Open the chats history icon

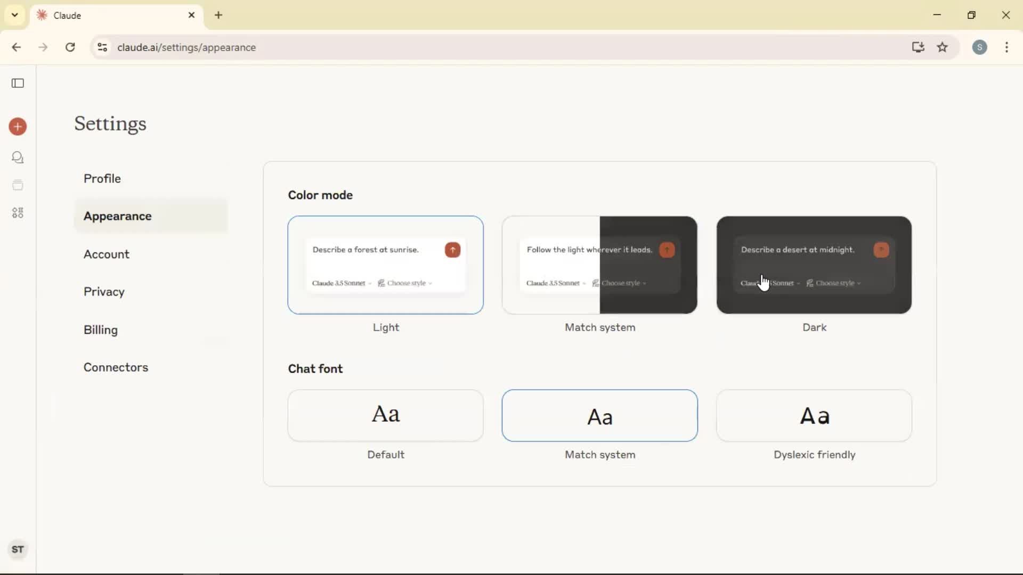tap(18, 158)
